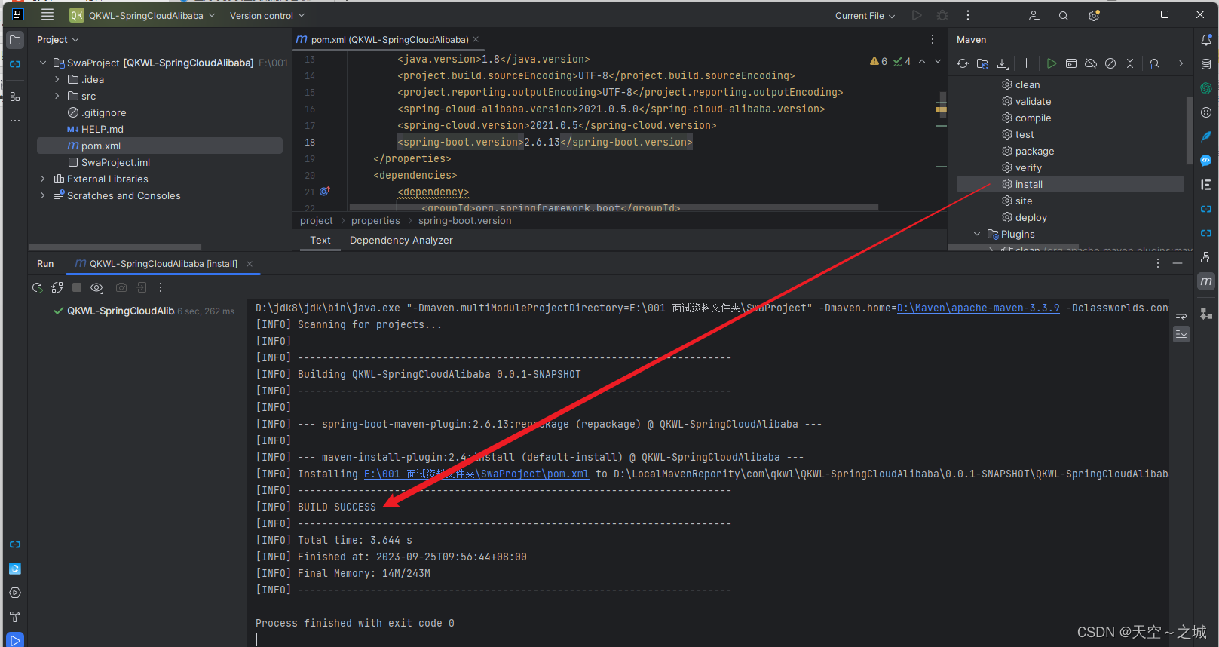Click Download Sources and Documentation icon
Viewport: 1219px width, 647px height.
1003,63
